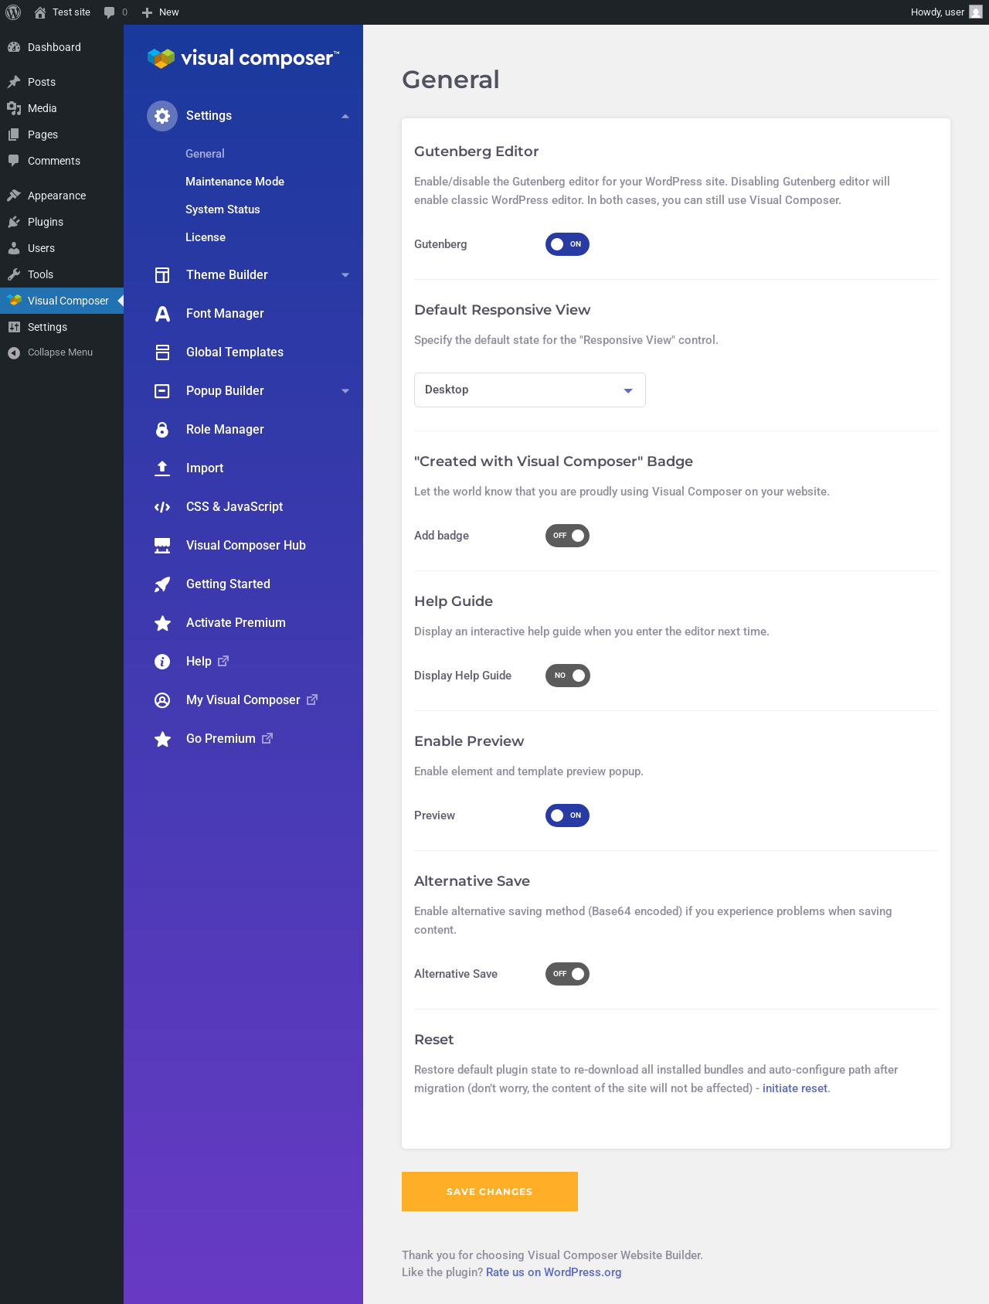Click the Import upload icon
This screenshot has height=1304, width=989.
162,468
